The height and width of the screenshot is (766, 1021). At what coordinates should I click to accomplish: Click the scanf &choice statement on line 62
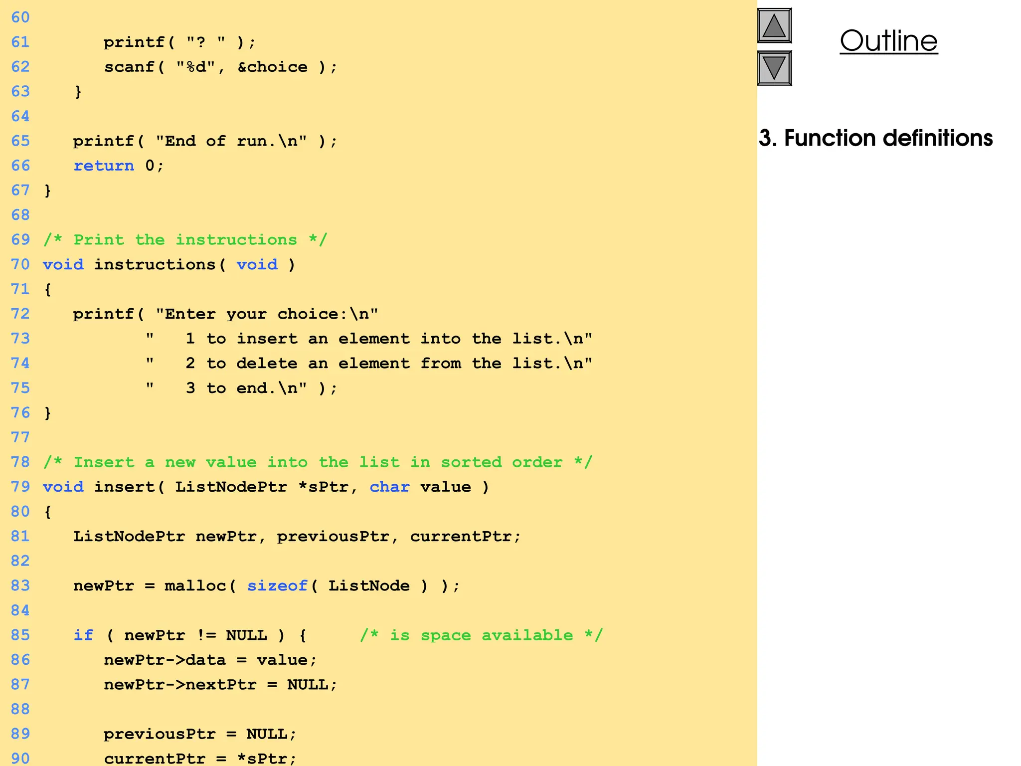[x=220, y=67]
